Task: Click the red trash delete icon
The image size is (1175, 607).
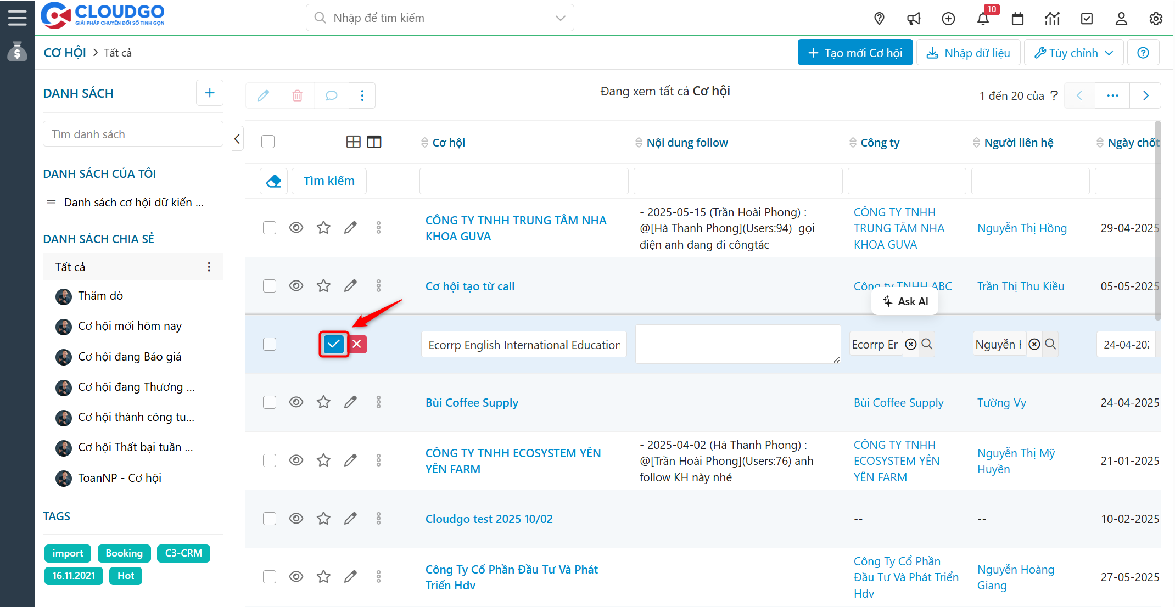Action: 297,95
